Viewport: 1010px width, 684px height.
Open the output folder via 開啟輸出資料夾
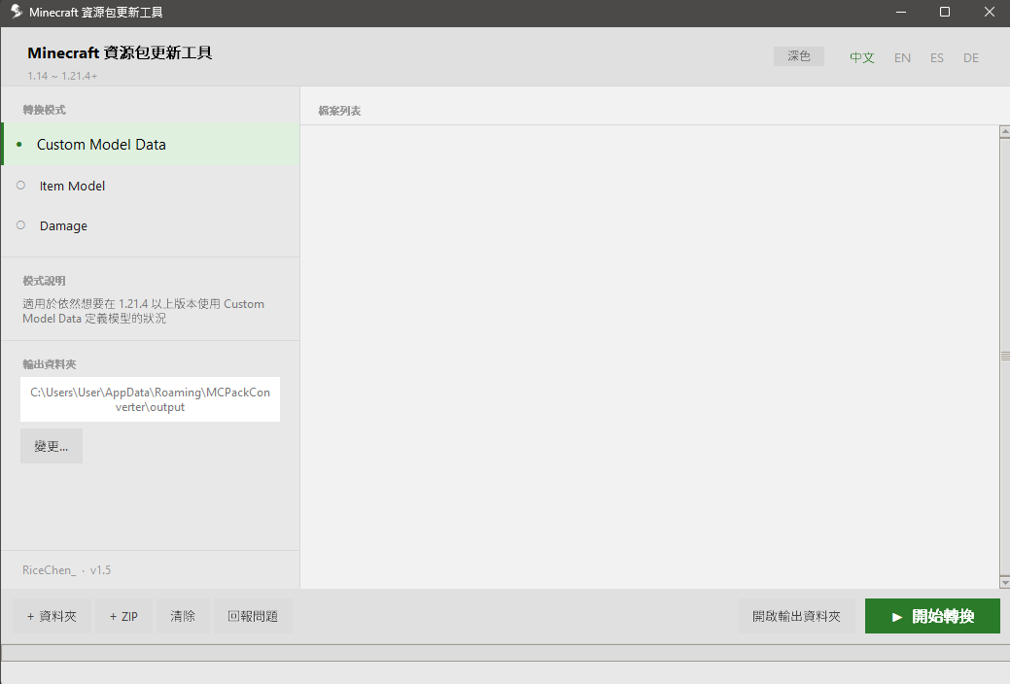[796, 616]
